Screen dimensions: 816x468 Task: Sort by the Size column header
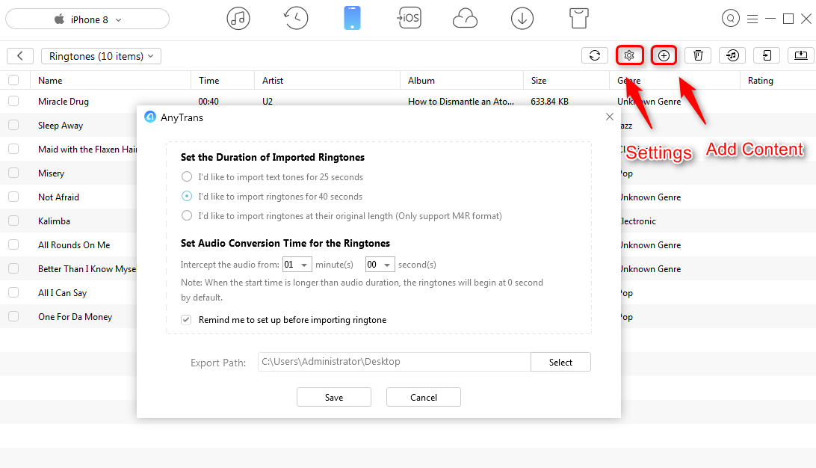(x=539, y=81)
